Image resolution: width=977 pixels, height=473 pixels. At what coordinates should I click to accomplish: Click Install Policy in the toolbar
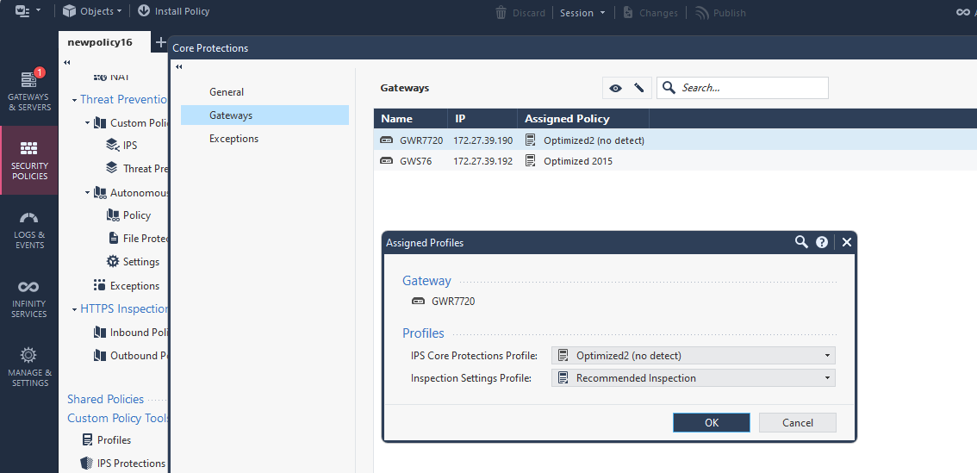(173, 11)
